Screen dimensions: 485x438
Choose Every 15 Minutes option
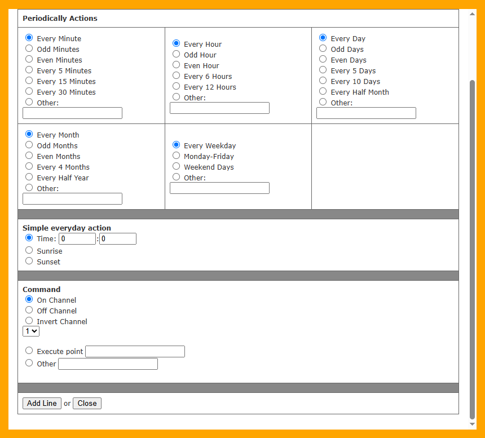point(29,81)
